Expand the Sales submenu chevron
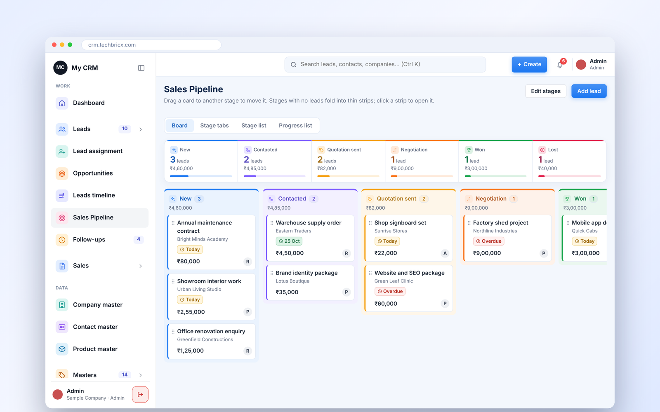This screenshot has height=412, width=660. pyautogui.click(x=141, y=266)
